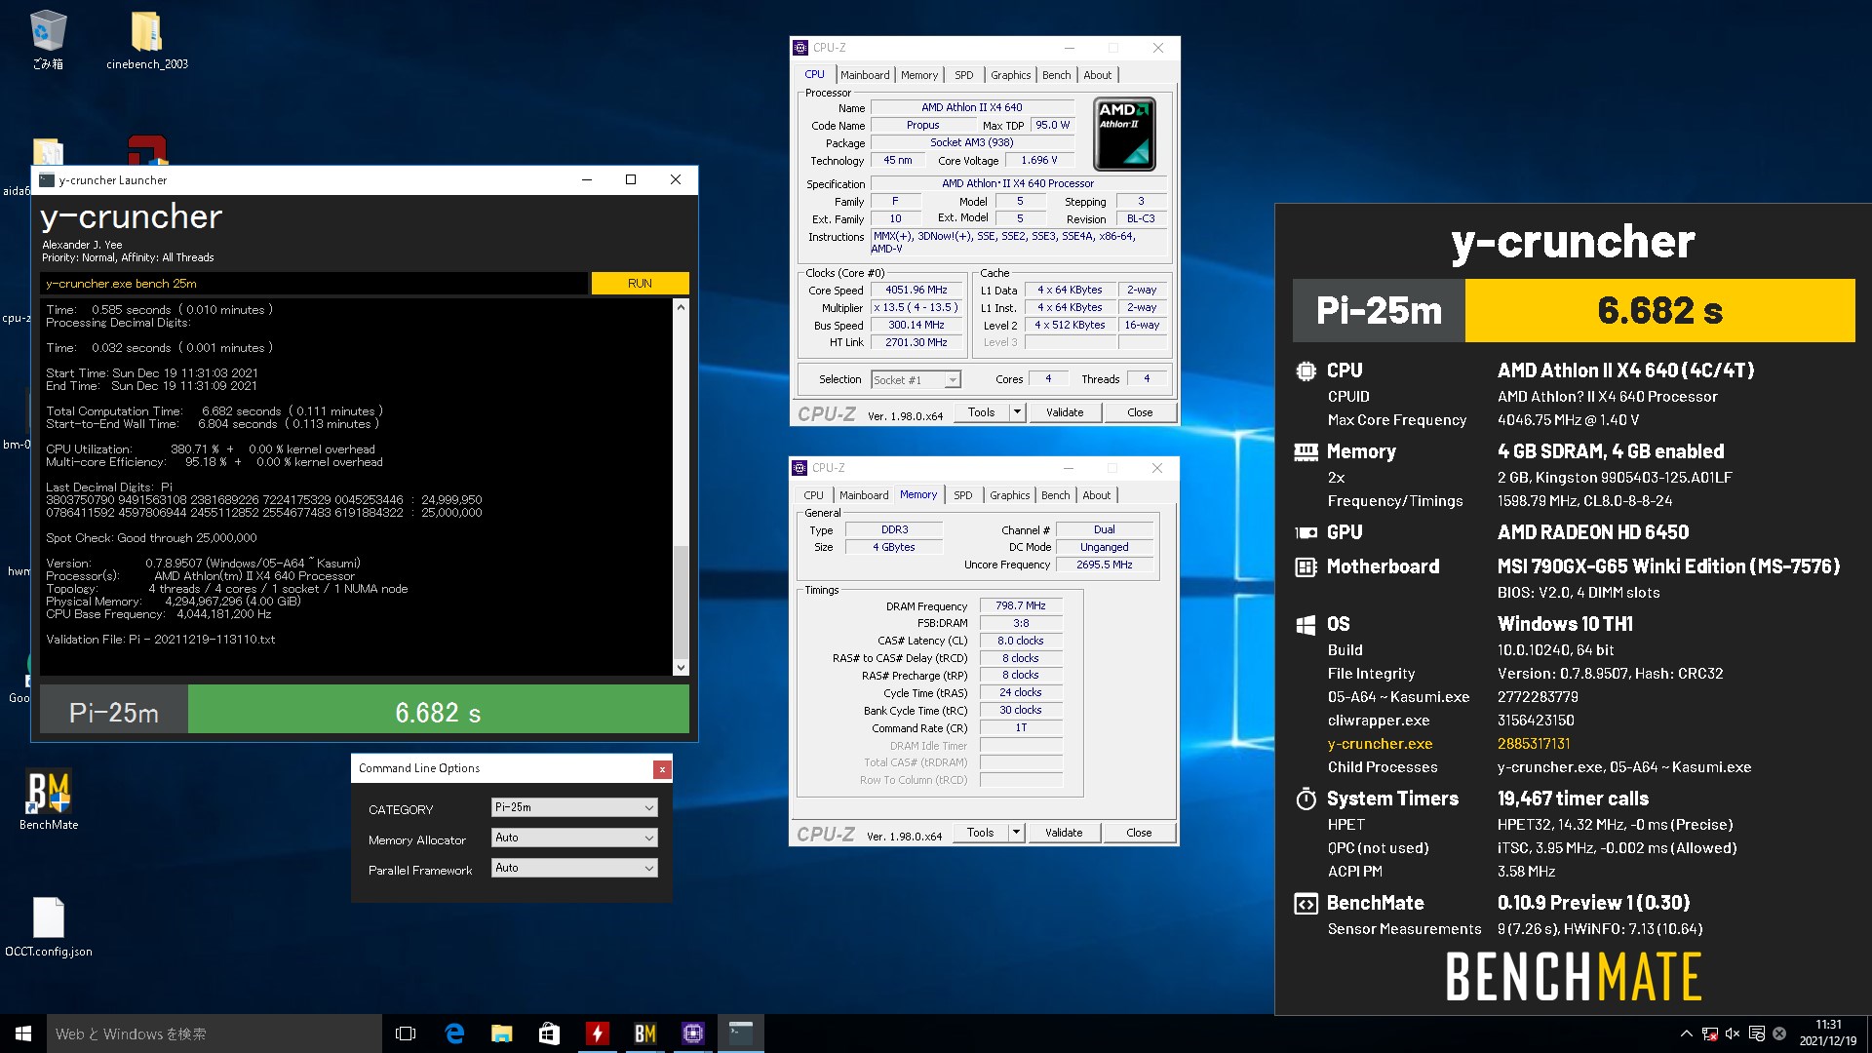The image size is (1872, 1053).
Task: Open the Graphics tab in the upper CPU-Z window
Action: tap(1010, 75)
